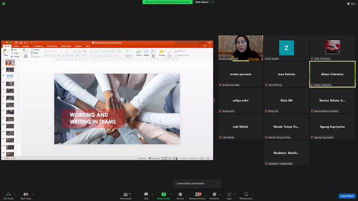
Task: Change layout with the View button
Action: [351, 4]
